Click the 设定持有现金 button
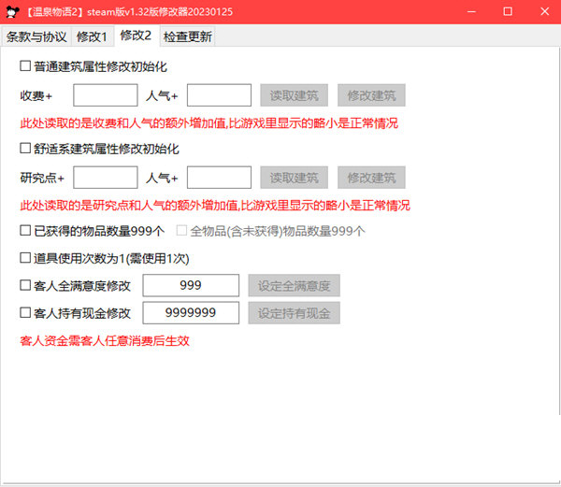561x487 pixels. click(x=295, y=313)
